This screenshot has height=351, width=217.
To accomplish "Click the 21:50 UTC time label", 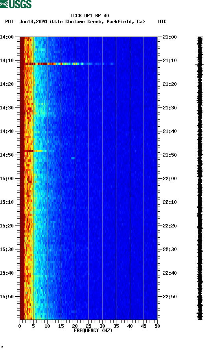I will pos(169,155).
